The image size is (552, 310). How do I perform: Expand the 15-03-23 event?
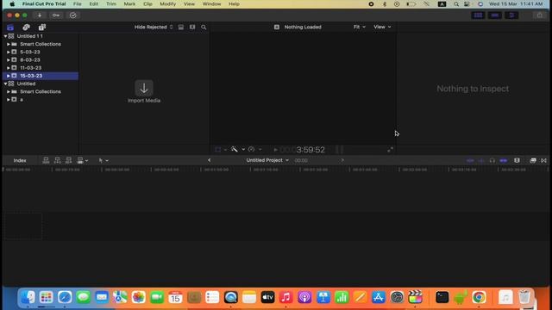coord(8,76)
